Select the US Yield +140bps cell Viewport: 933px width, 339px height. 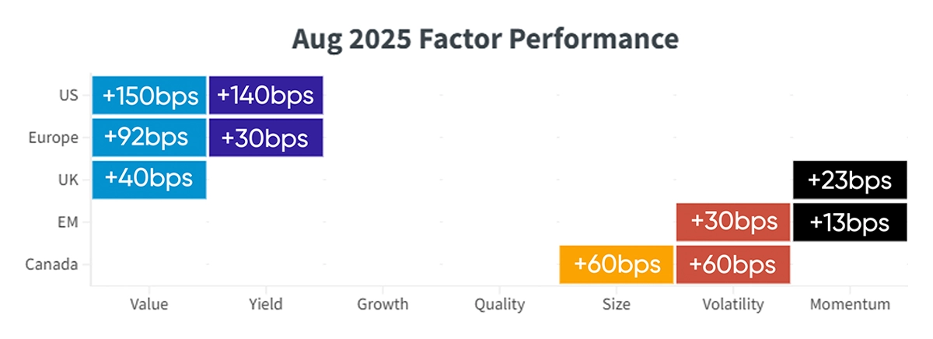[x=266, y=96]
